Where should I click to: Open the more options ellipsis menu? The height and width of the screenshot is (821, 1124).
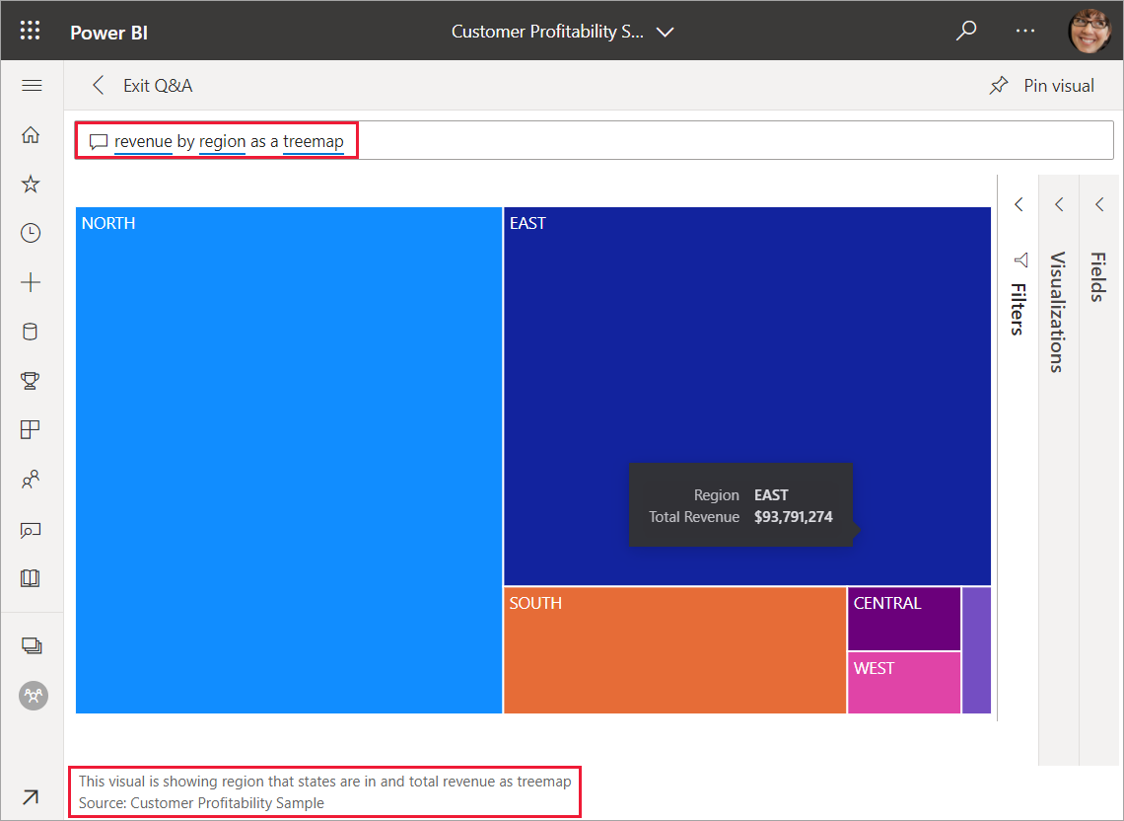[1025, 31]
